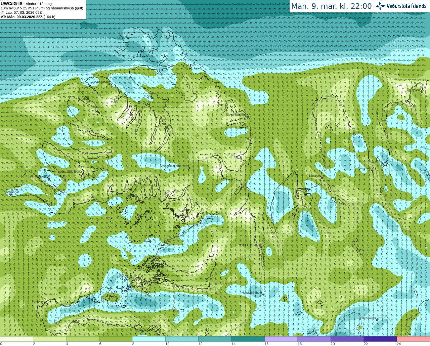This screenshot has width=430, height=346.
Task: Click the Flateyri station marker
Action: (89, 100)
